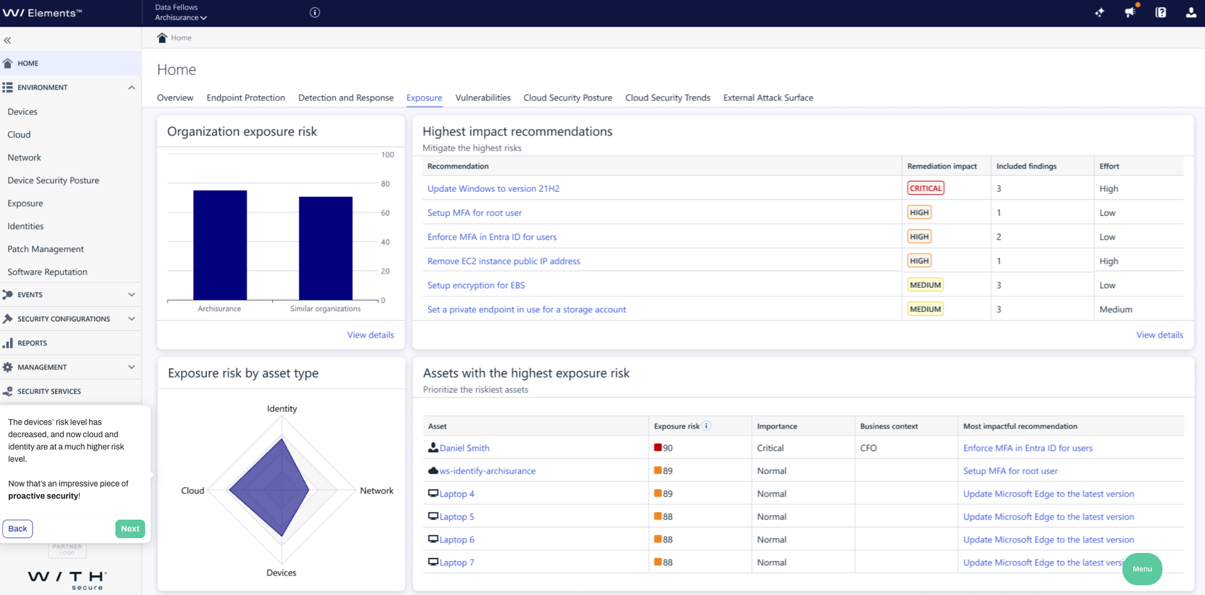Click the Home breadcrumb house icon

click(x=161, y=38)
